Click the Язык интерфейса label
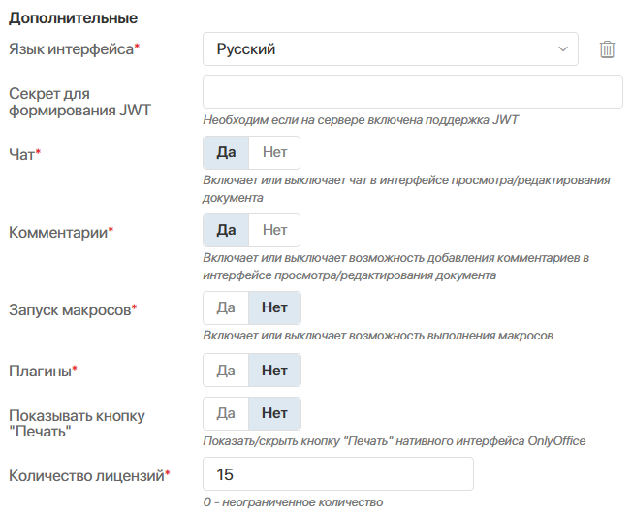 point(75,49)
